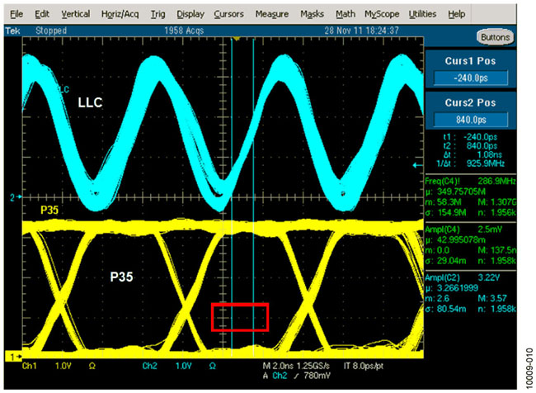Click the white LLC waveform label
Screen dimensions: 536x393
click(90, 102)
